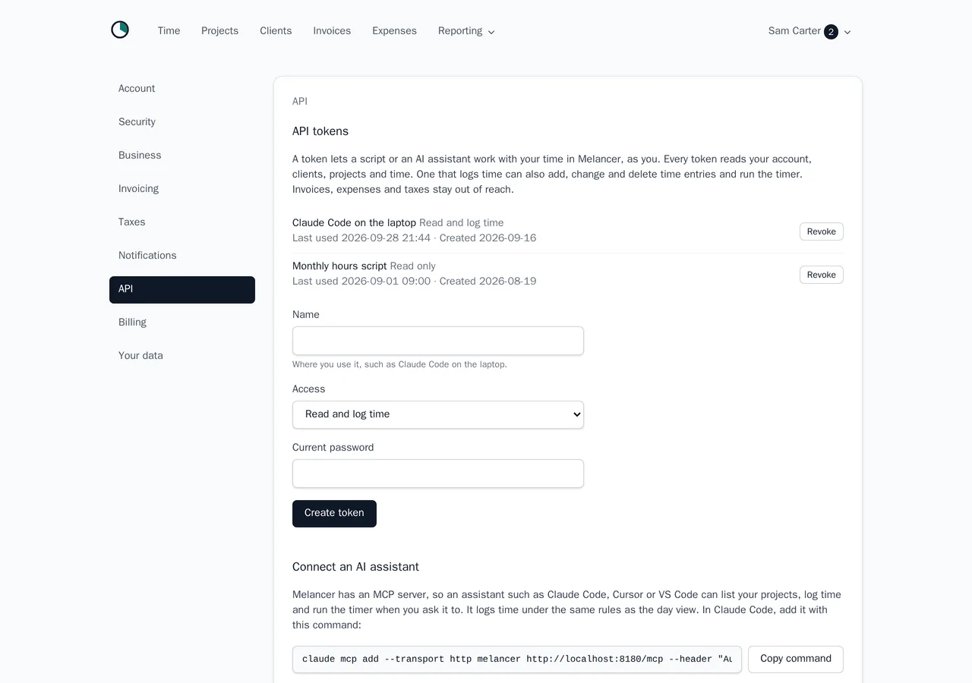The image size is (972, 683).
Task: Revoke the Monthly hours script token
Action: 821,275
